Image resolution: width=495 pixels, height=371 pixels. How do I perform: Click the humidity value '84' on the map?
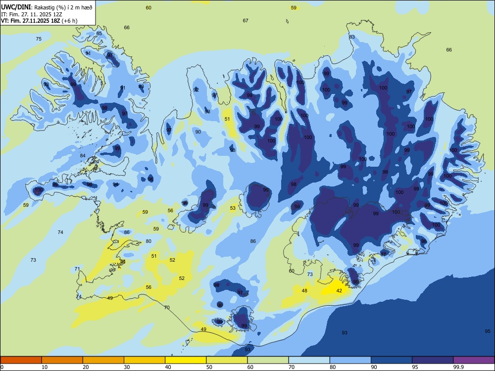click(x=83, y=155)
